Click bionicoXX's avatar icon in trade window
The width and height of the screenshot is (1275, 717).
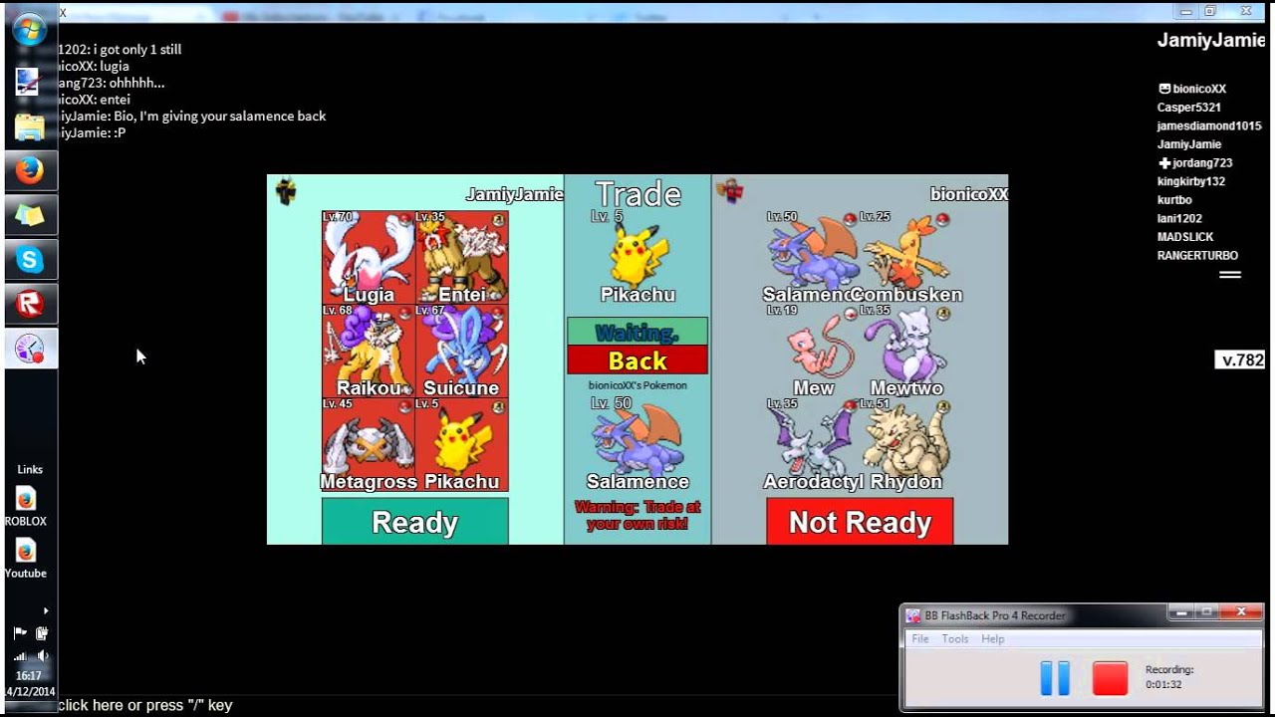tap(730, 191)
